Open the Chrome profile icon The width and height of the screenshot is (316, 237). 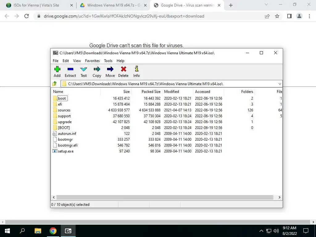pos(299,16)
